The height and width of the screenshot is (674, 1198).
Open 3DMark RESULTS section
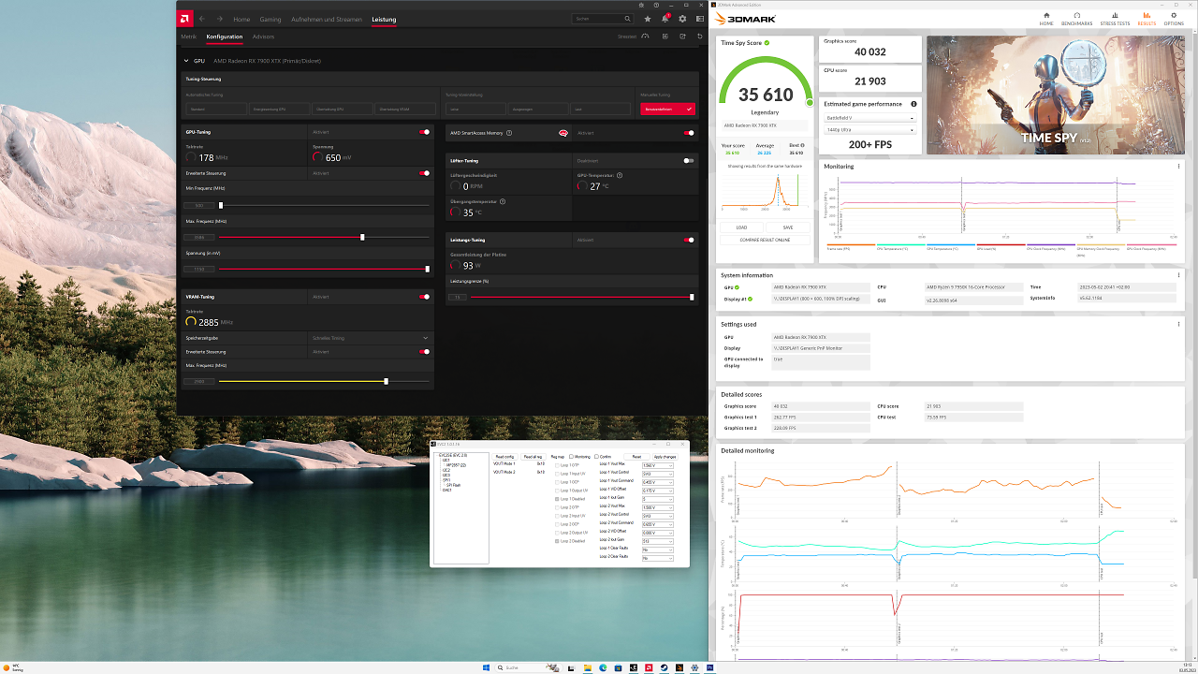tap(1147, 18)
